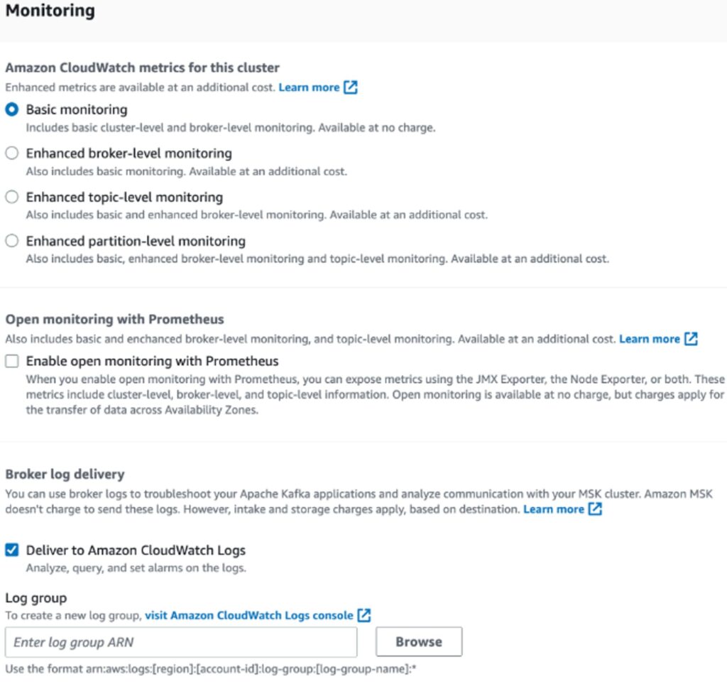Select Basic monitoring radio button
The width and height of the screenshot is (727, 684).
[x=11, y=109]
